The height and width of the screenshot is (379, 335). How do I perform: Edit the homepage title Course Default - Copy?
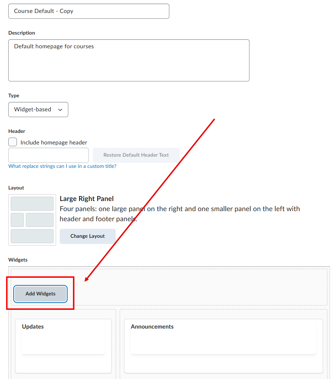click(x=88, y=11)
